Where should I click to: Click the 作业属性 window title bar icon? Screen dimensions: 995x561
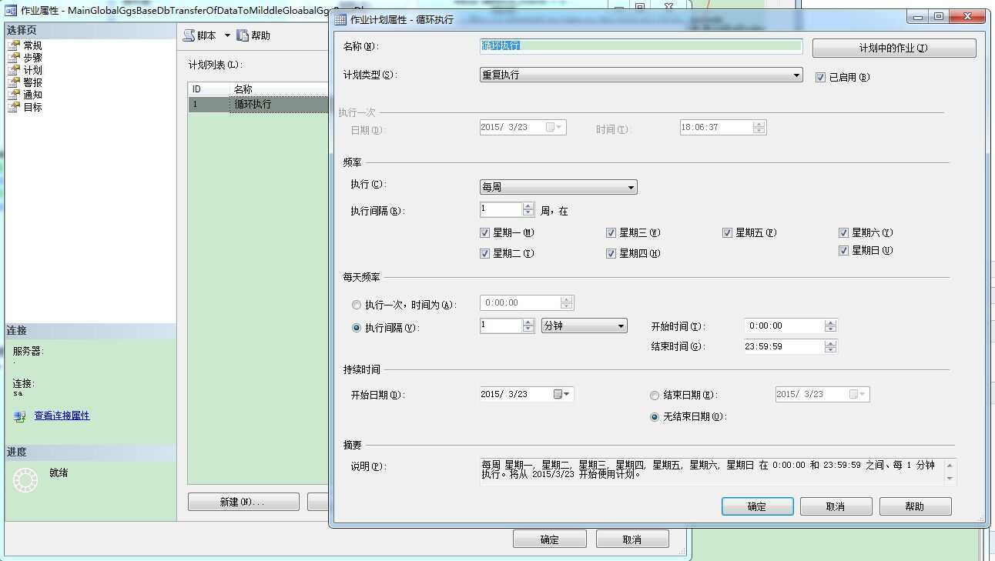point(11,10)
